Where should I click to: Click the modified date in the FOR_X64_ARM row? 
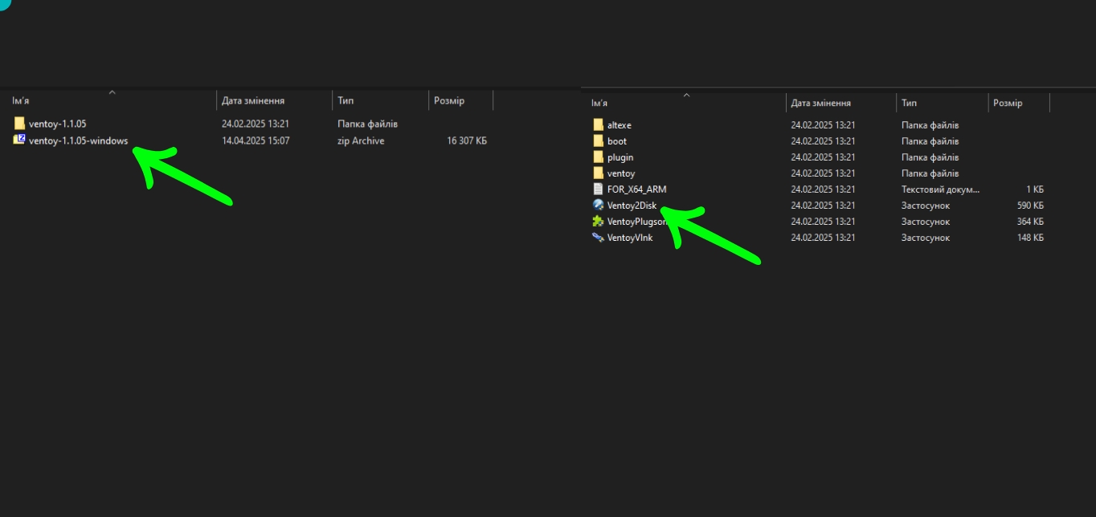(x=823, y=189)
